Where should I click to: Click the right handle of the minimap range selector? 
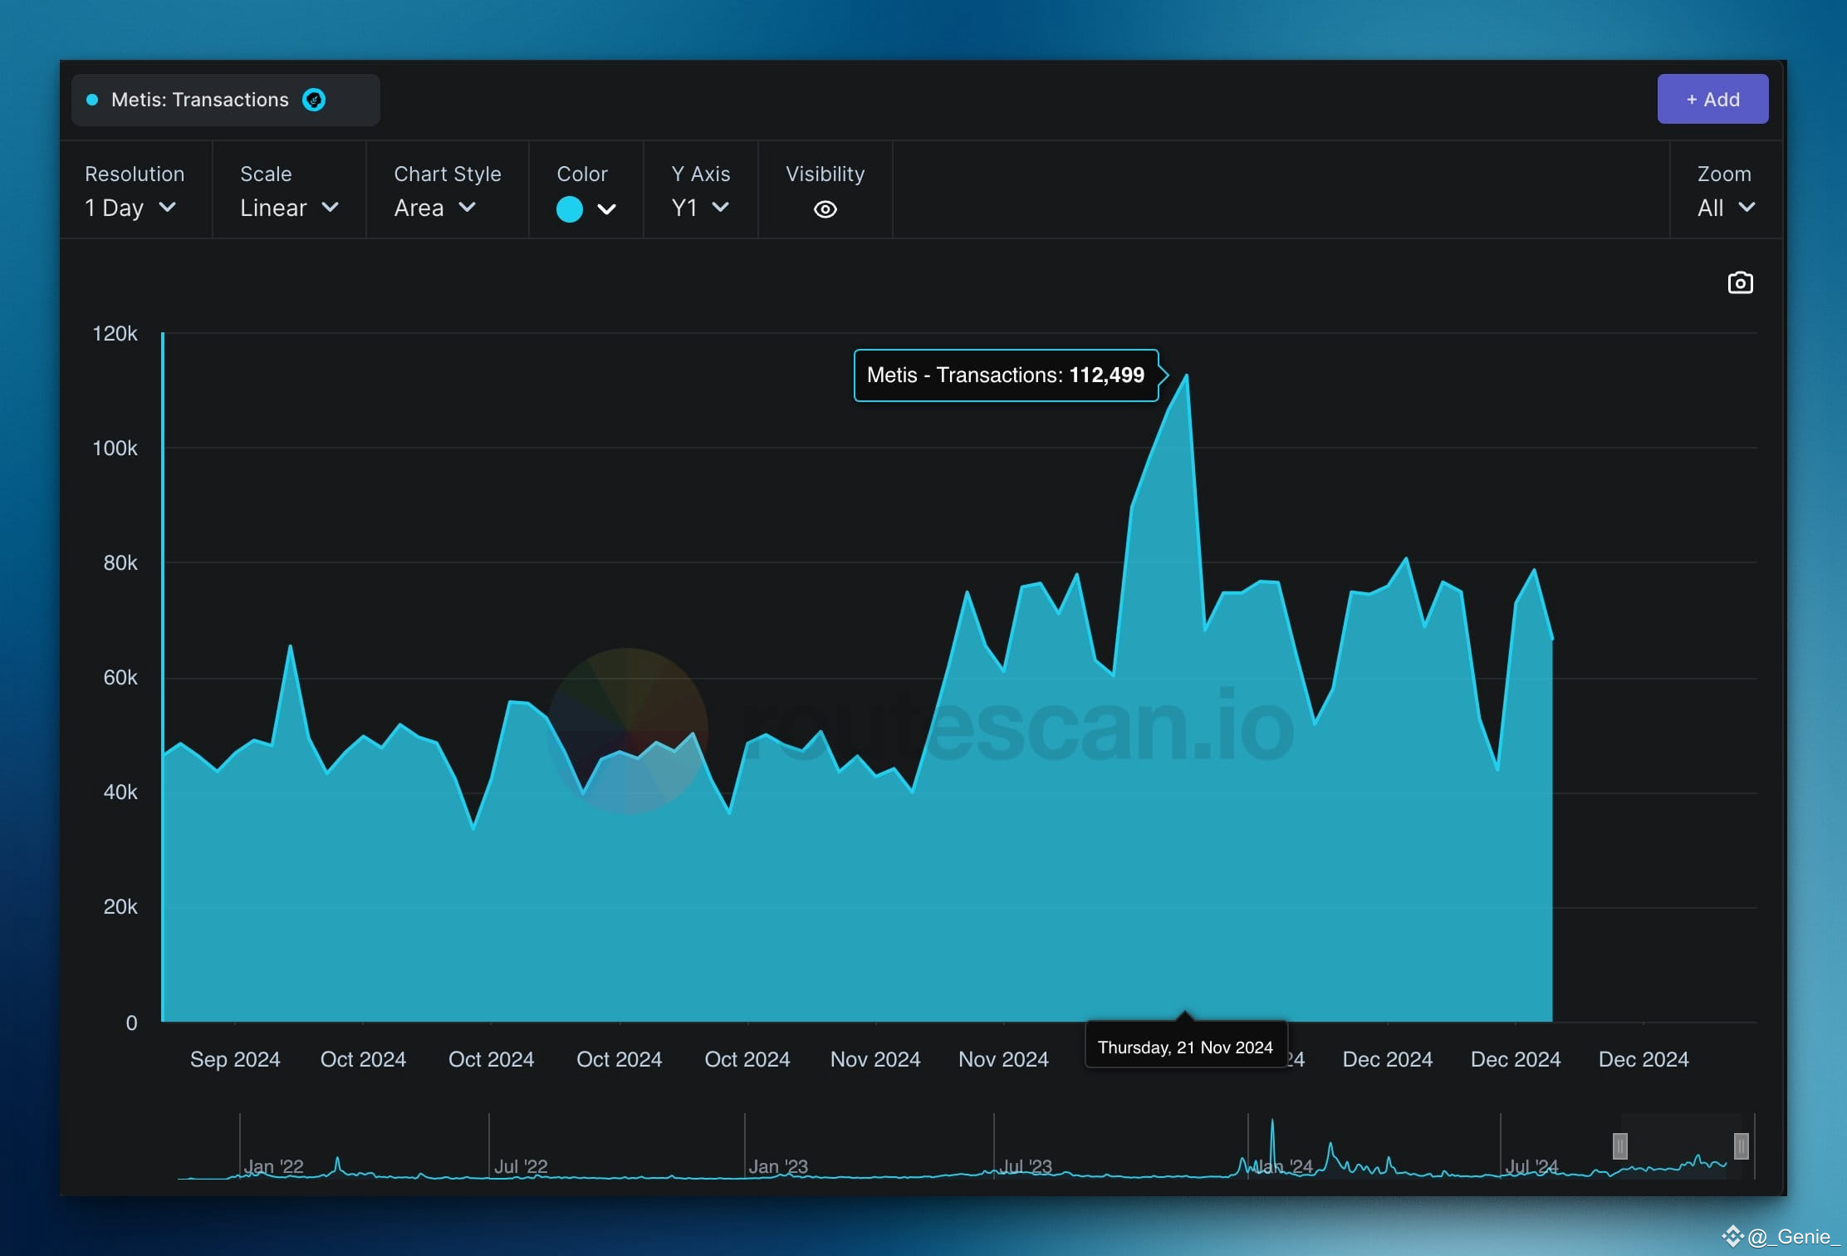pos(1743,1146)
